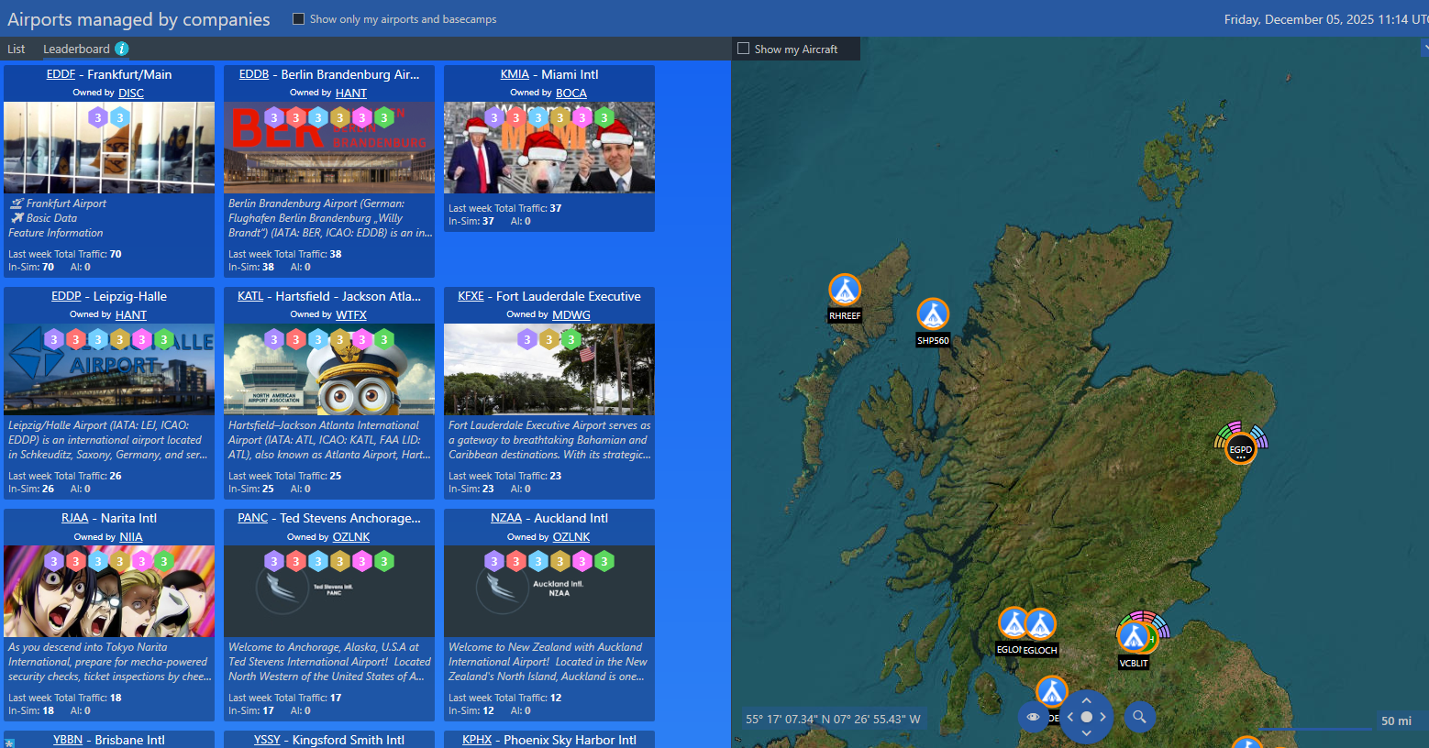Click the Ted Stevens PANC logo image
This screenshot has width=1429, height=748.
329,591
